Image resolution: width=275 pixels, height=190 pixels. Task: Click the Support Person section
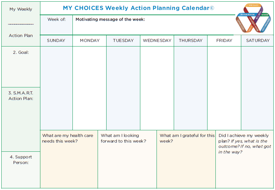pos(21,169)
